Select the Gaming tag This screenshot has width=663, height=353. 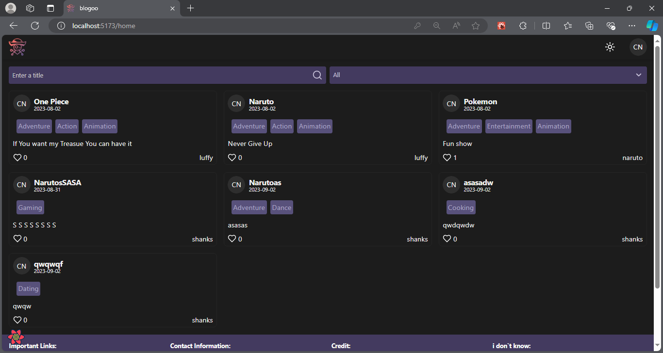(x=30, y=208)
